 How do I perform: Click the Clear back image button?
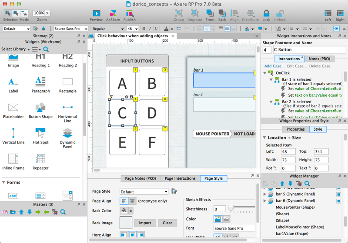167,223
